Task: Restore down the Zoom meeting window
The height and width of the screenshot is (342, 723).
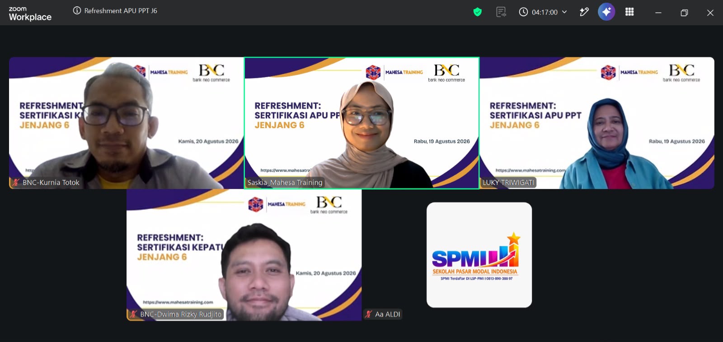Action: (684, 13)
